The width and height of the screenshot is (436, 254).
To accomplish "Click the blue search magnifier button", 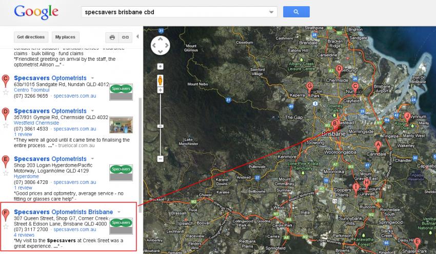I will coord(296,12).
